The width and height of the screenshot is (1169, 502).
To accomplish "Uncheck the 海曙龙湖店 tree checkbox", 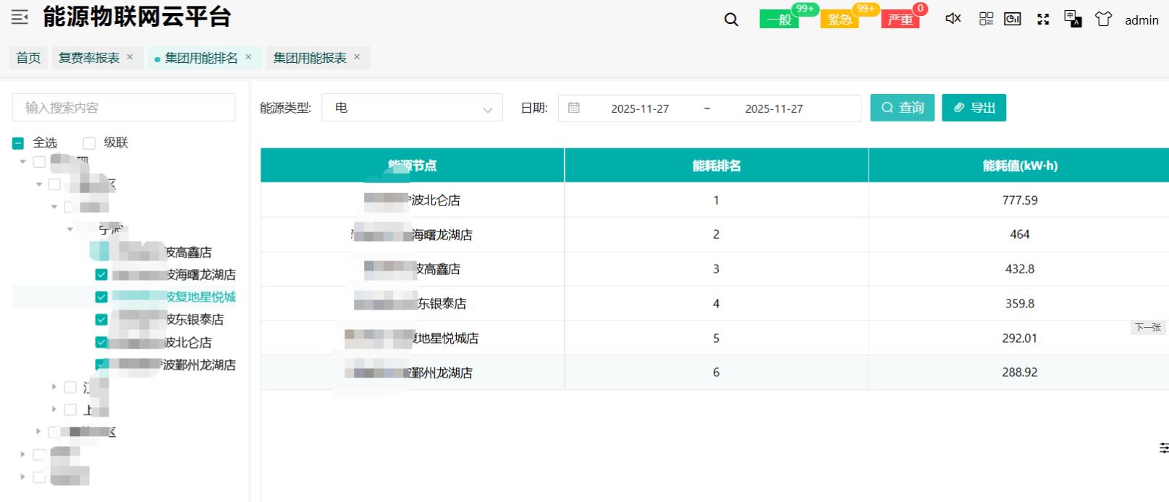I will pos(101,275).
